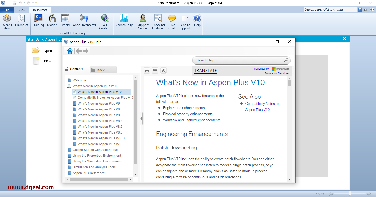This screenshot has height=197, width=376.
Task: Click the zoom slider handle
Action: click(350, 194)
